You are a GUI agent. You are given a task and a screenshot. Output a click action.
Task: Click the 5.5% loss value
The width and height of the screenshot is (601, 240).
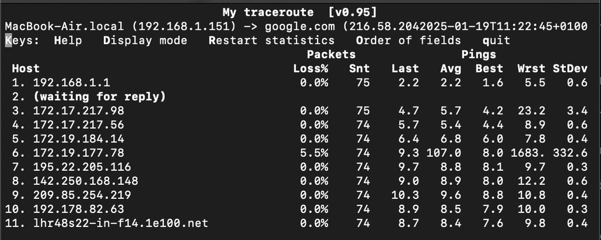pyautogui.click(x=314, y=153)
